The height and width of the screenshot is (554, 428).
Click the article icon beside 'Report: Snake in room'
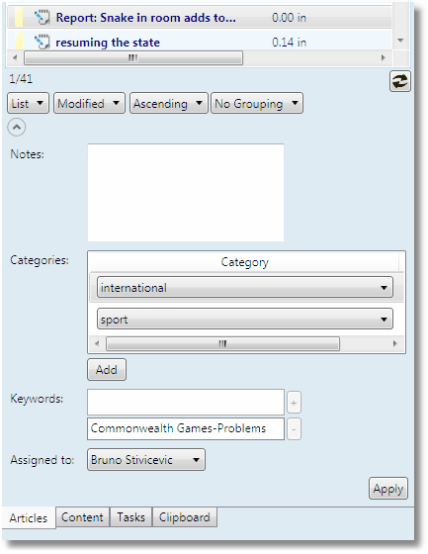click(x=43, y=18)
